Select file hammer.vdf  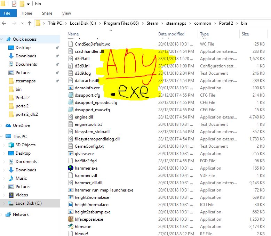86,176
